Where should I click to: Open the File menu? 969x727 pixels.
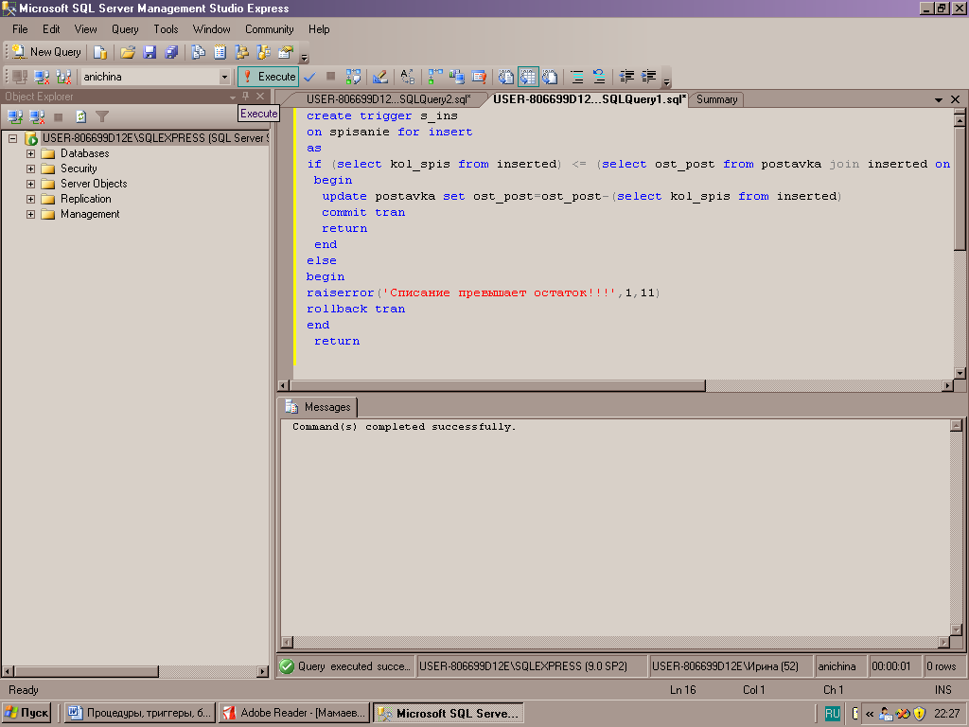tap(20, 29)
